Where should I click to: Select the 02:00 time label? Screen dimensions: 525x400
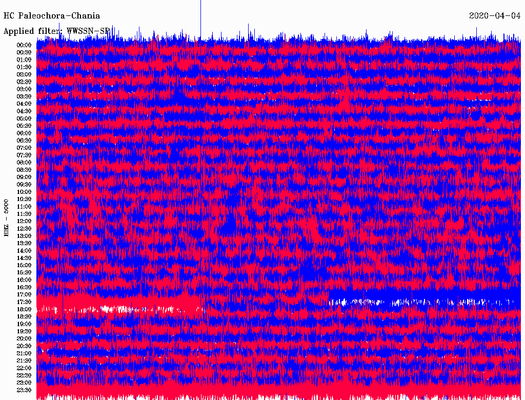pos(24,74)
